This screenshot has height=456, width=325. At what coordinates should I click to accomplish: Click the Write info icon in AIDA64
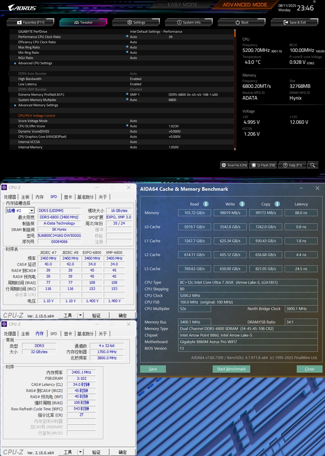(242, 204)
